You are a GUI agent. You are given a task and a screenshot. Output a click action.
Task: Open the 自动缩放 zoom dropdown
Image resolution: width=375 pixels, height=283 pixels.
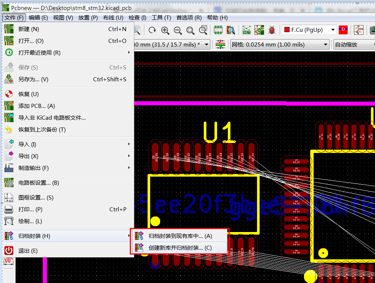[x=354, y=44]
